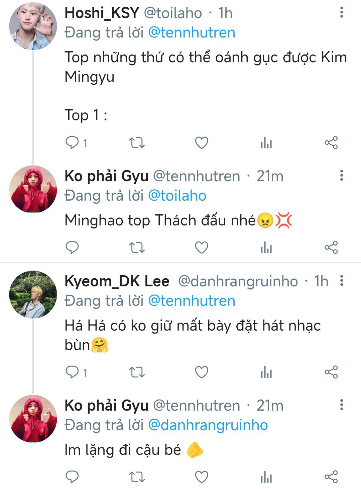Open the @toilaho mention link
Viewport: 361px width, 489px height.
pyautogui.click(x=177, y=196)
